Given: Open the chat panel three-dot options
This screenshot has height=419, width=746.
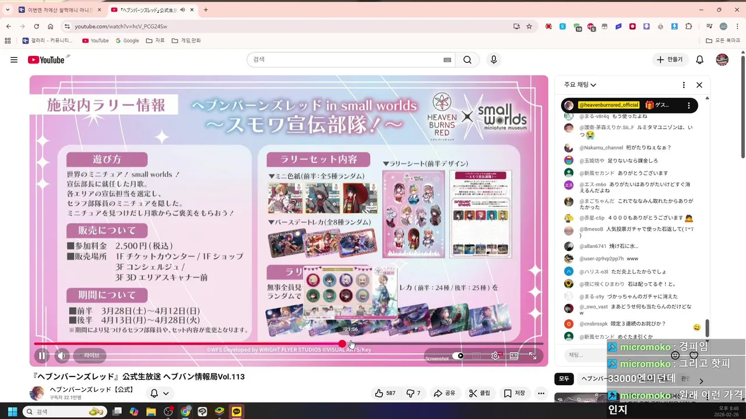Looking at the screenshot, I should (x=684, y=85).
